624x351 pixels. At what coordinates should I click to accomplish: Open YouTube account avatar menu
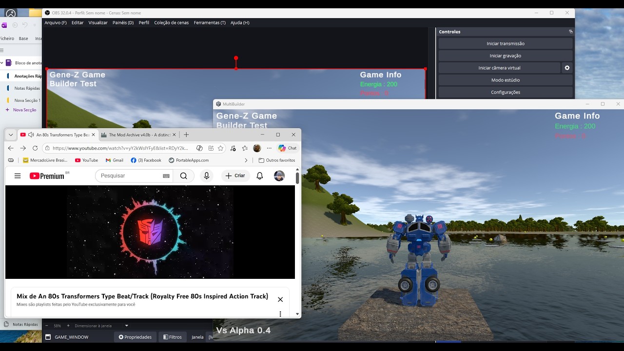(279, 176)
